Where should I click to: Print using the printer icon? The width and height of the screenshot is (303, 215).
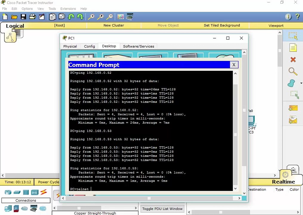point(33,17)
